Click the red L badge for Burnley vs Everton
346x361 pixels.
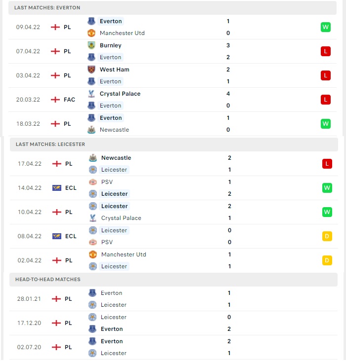click(x=325, y=51)
